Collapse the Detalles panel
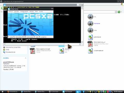The image size is (124, 93). [26, 58]
